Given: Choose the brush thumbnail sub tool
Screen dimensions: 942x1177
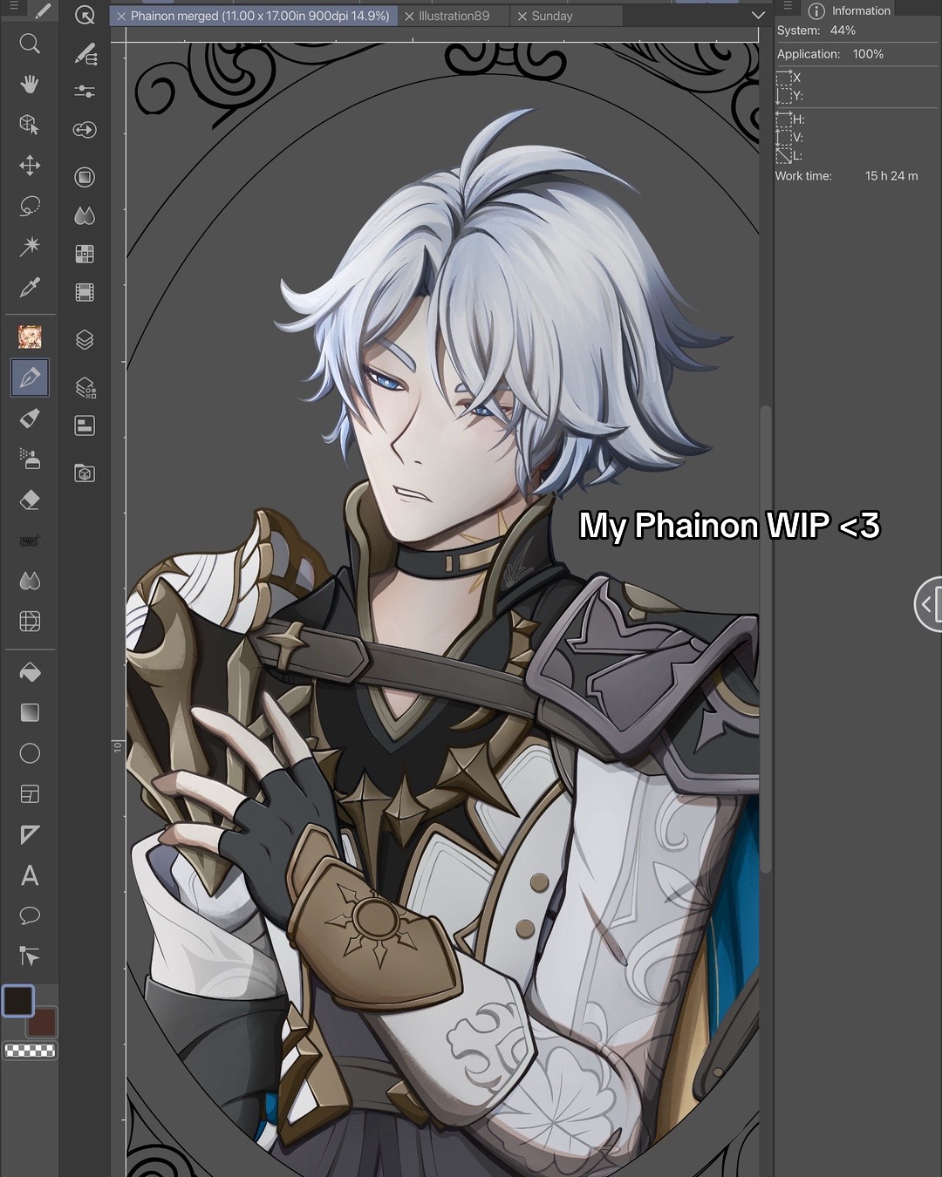Looking at the screenshot, I should click(x=30, y=337).
